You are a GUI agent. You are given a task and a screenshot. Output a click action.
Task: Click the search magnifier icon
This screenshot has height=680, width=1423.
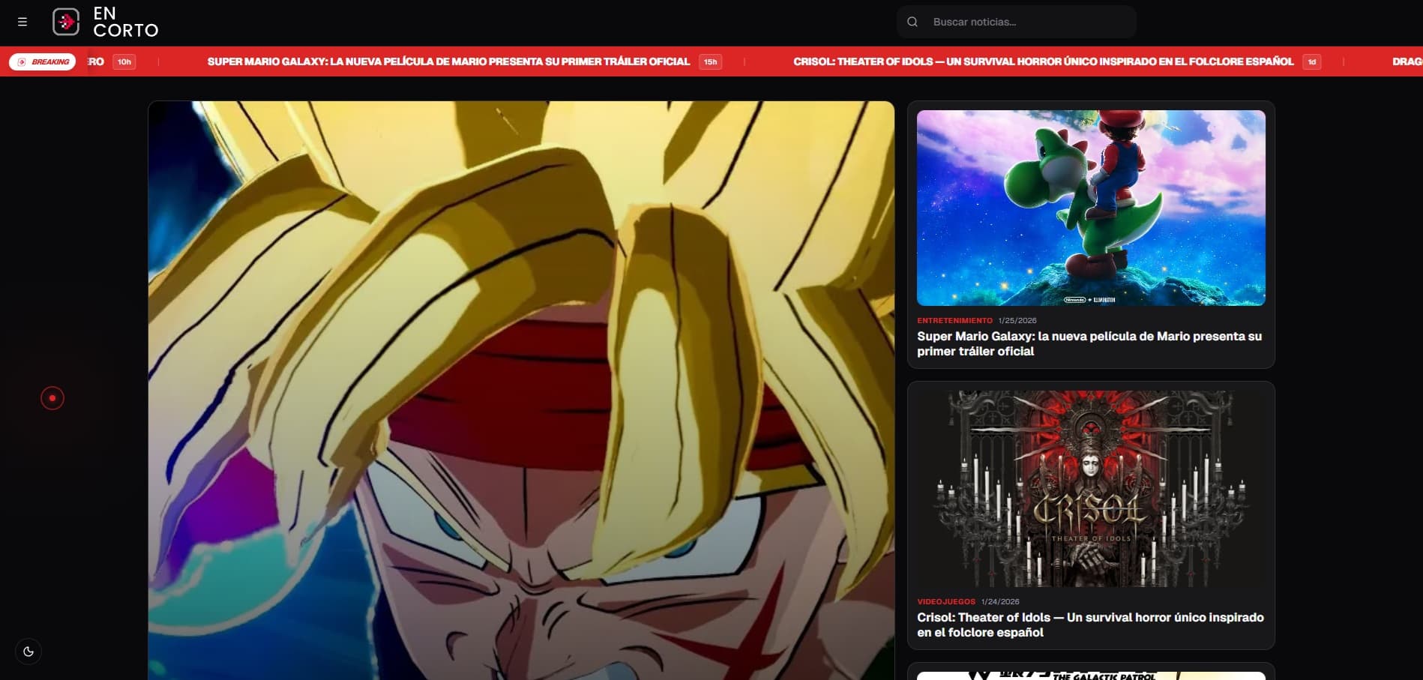pyautogui.click(x=912, y=22)
